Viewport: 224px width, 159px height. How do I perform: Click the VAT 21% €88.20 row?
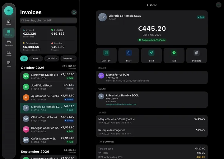(x=152, y=153)
